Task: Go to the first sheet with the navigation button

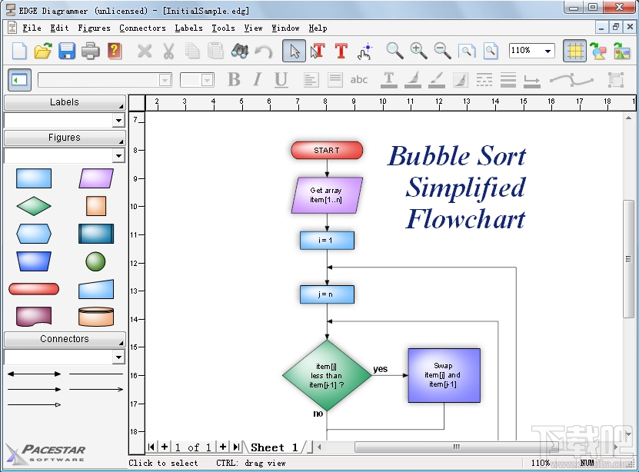Action: coord(151,447)
